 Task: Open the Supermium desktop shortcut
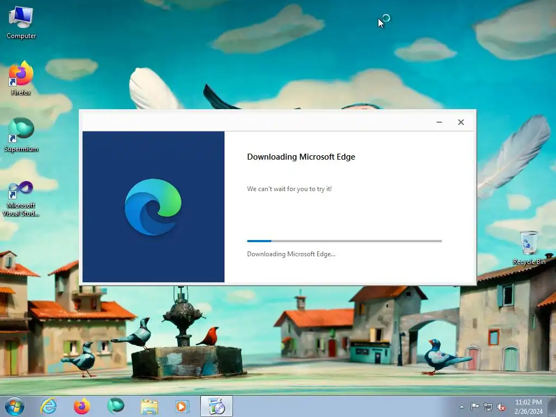tap(21, 135)
